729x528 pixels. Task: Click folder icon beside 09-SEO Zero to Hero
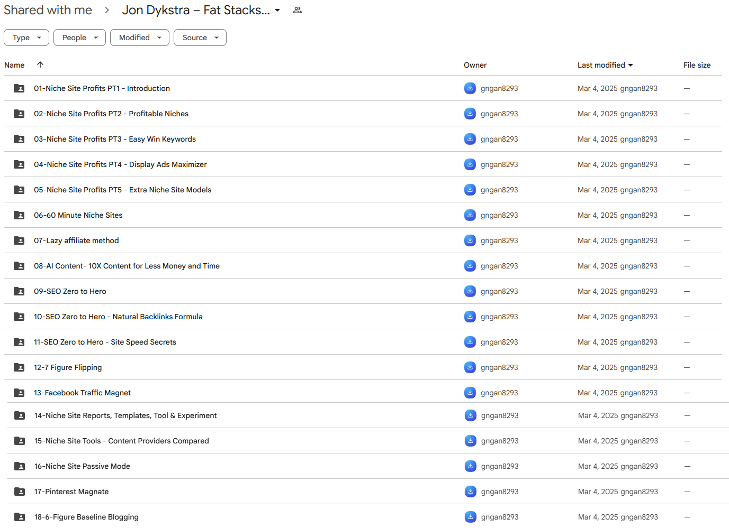click(19, 291)
